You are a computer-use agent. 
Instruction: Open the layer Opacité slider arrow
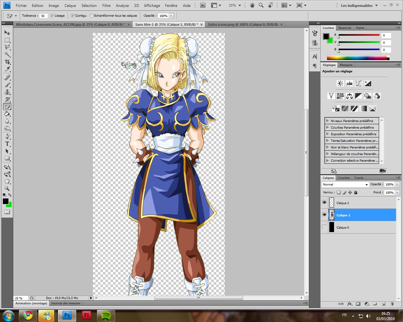[x=397, y=184]
